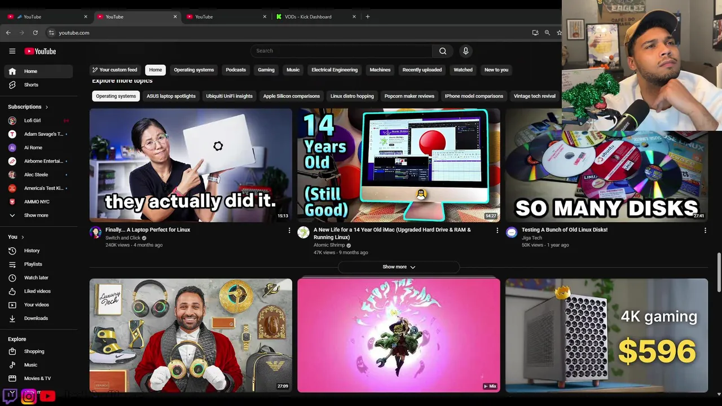Open History from the sidebar
Screen dimensions: 722x406
(38, 250)
